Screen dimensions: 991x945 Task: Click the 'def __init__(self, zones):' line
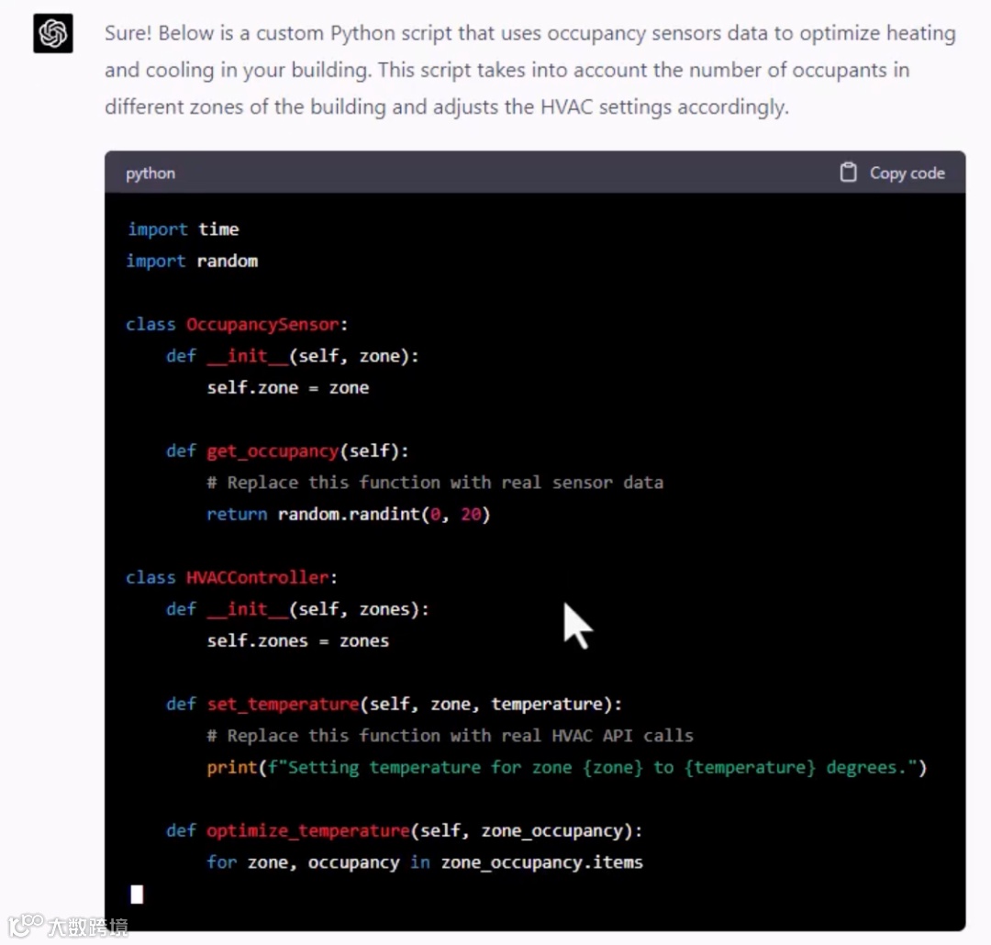297,608
